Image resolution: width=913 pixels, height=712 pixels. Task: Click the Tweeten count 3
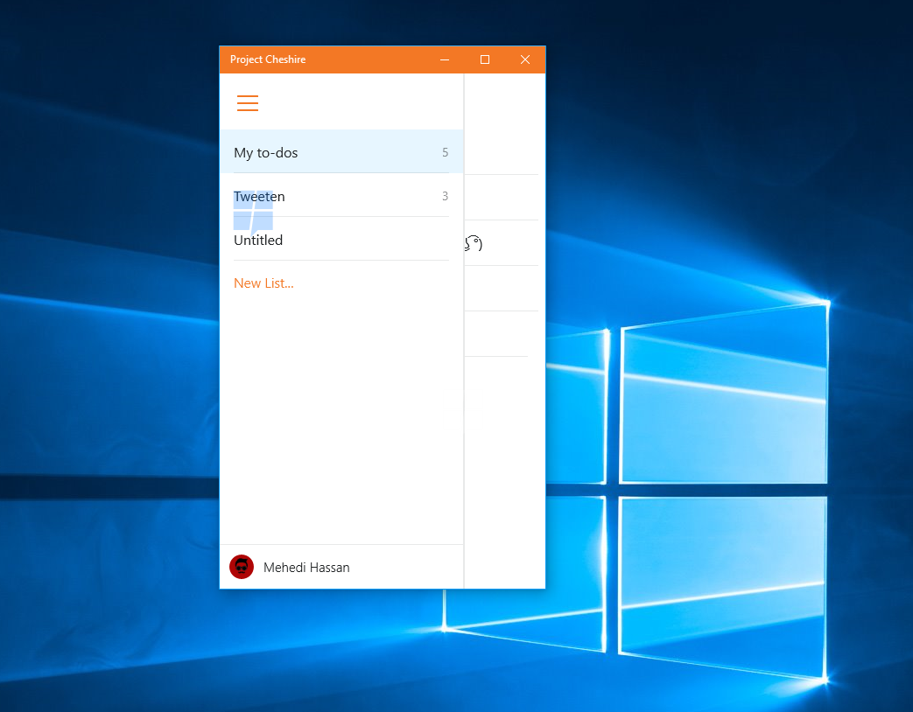445,196
